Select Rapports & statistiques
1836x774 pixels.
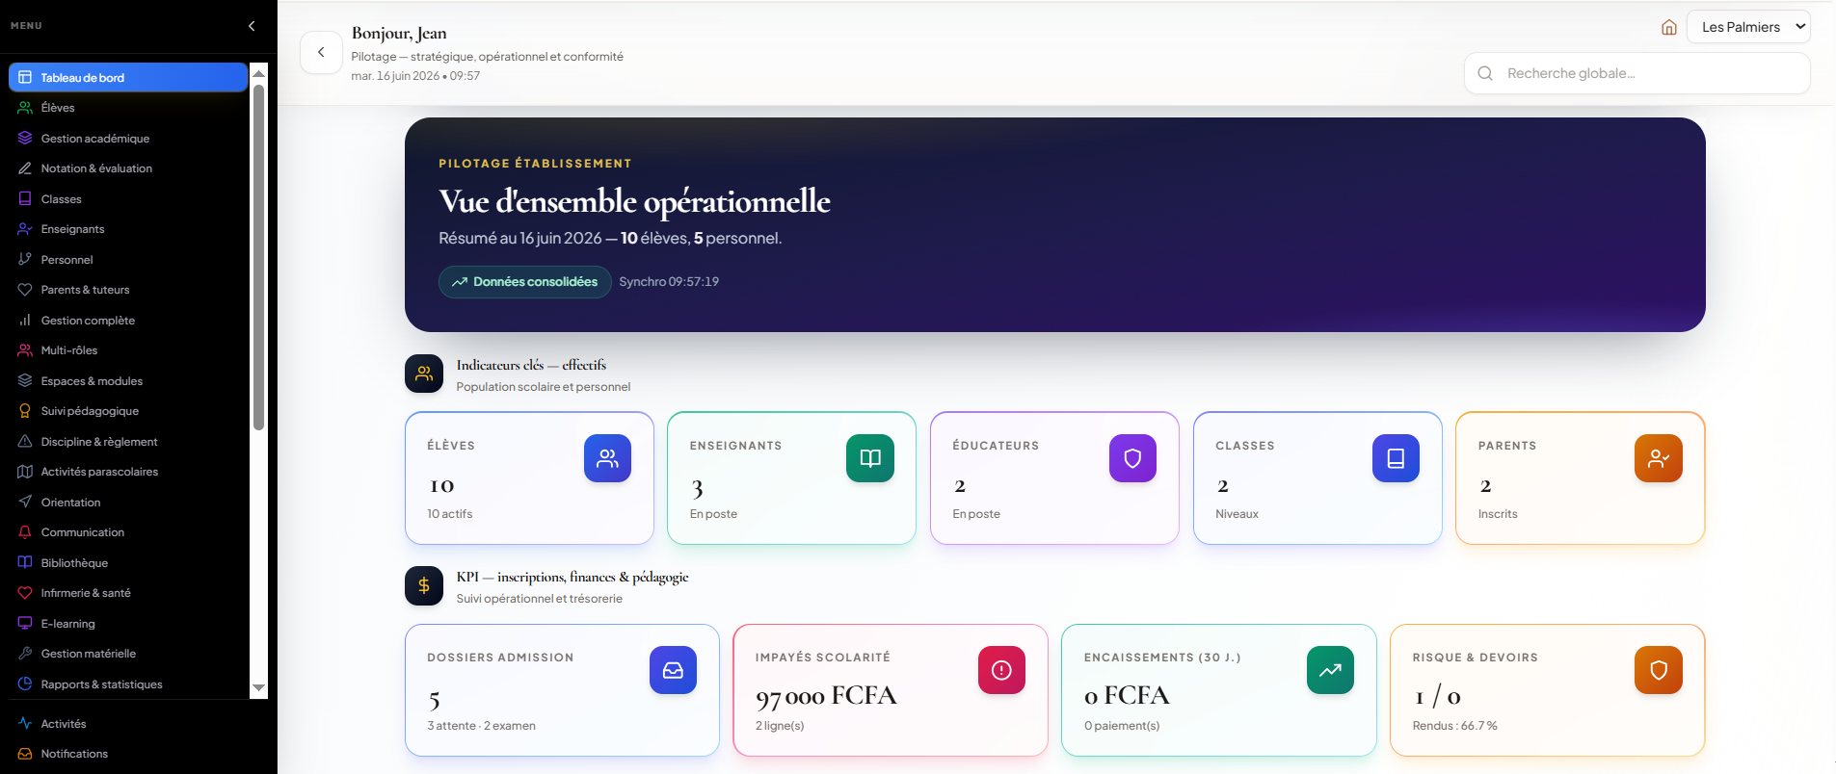click(128, 684)
